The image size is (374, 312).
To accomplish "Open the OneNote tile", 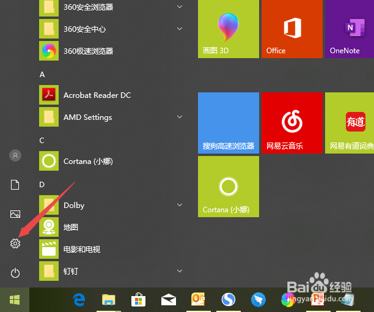I will tap(350, 29).
